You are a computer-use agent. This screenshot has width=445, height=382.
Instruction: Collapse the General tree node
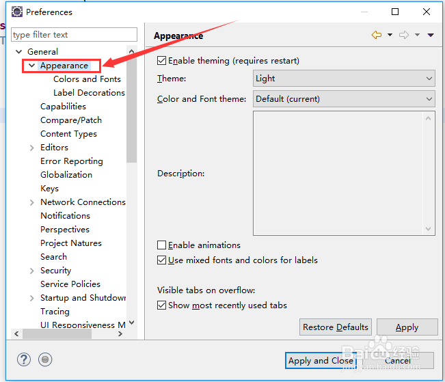tap(18, 52)
